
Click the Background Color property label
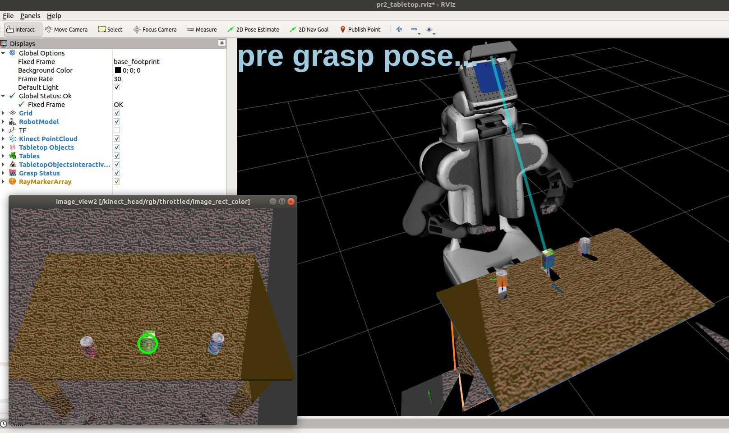pyautogui.click(x=45, y=70)
